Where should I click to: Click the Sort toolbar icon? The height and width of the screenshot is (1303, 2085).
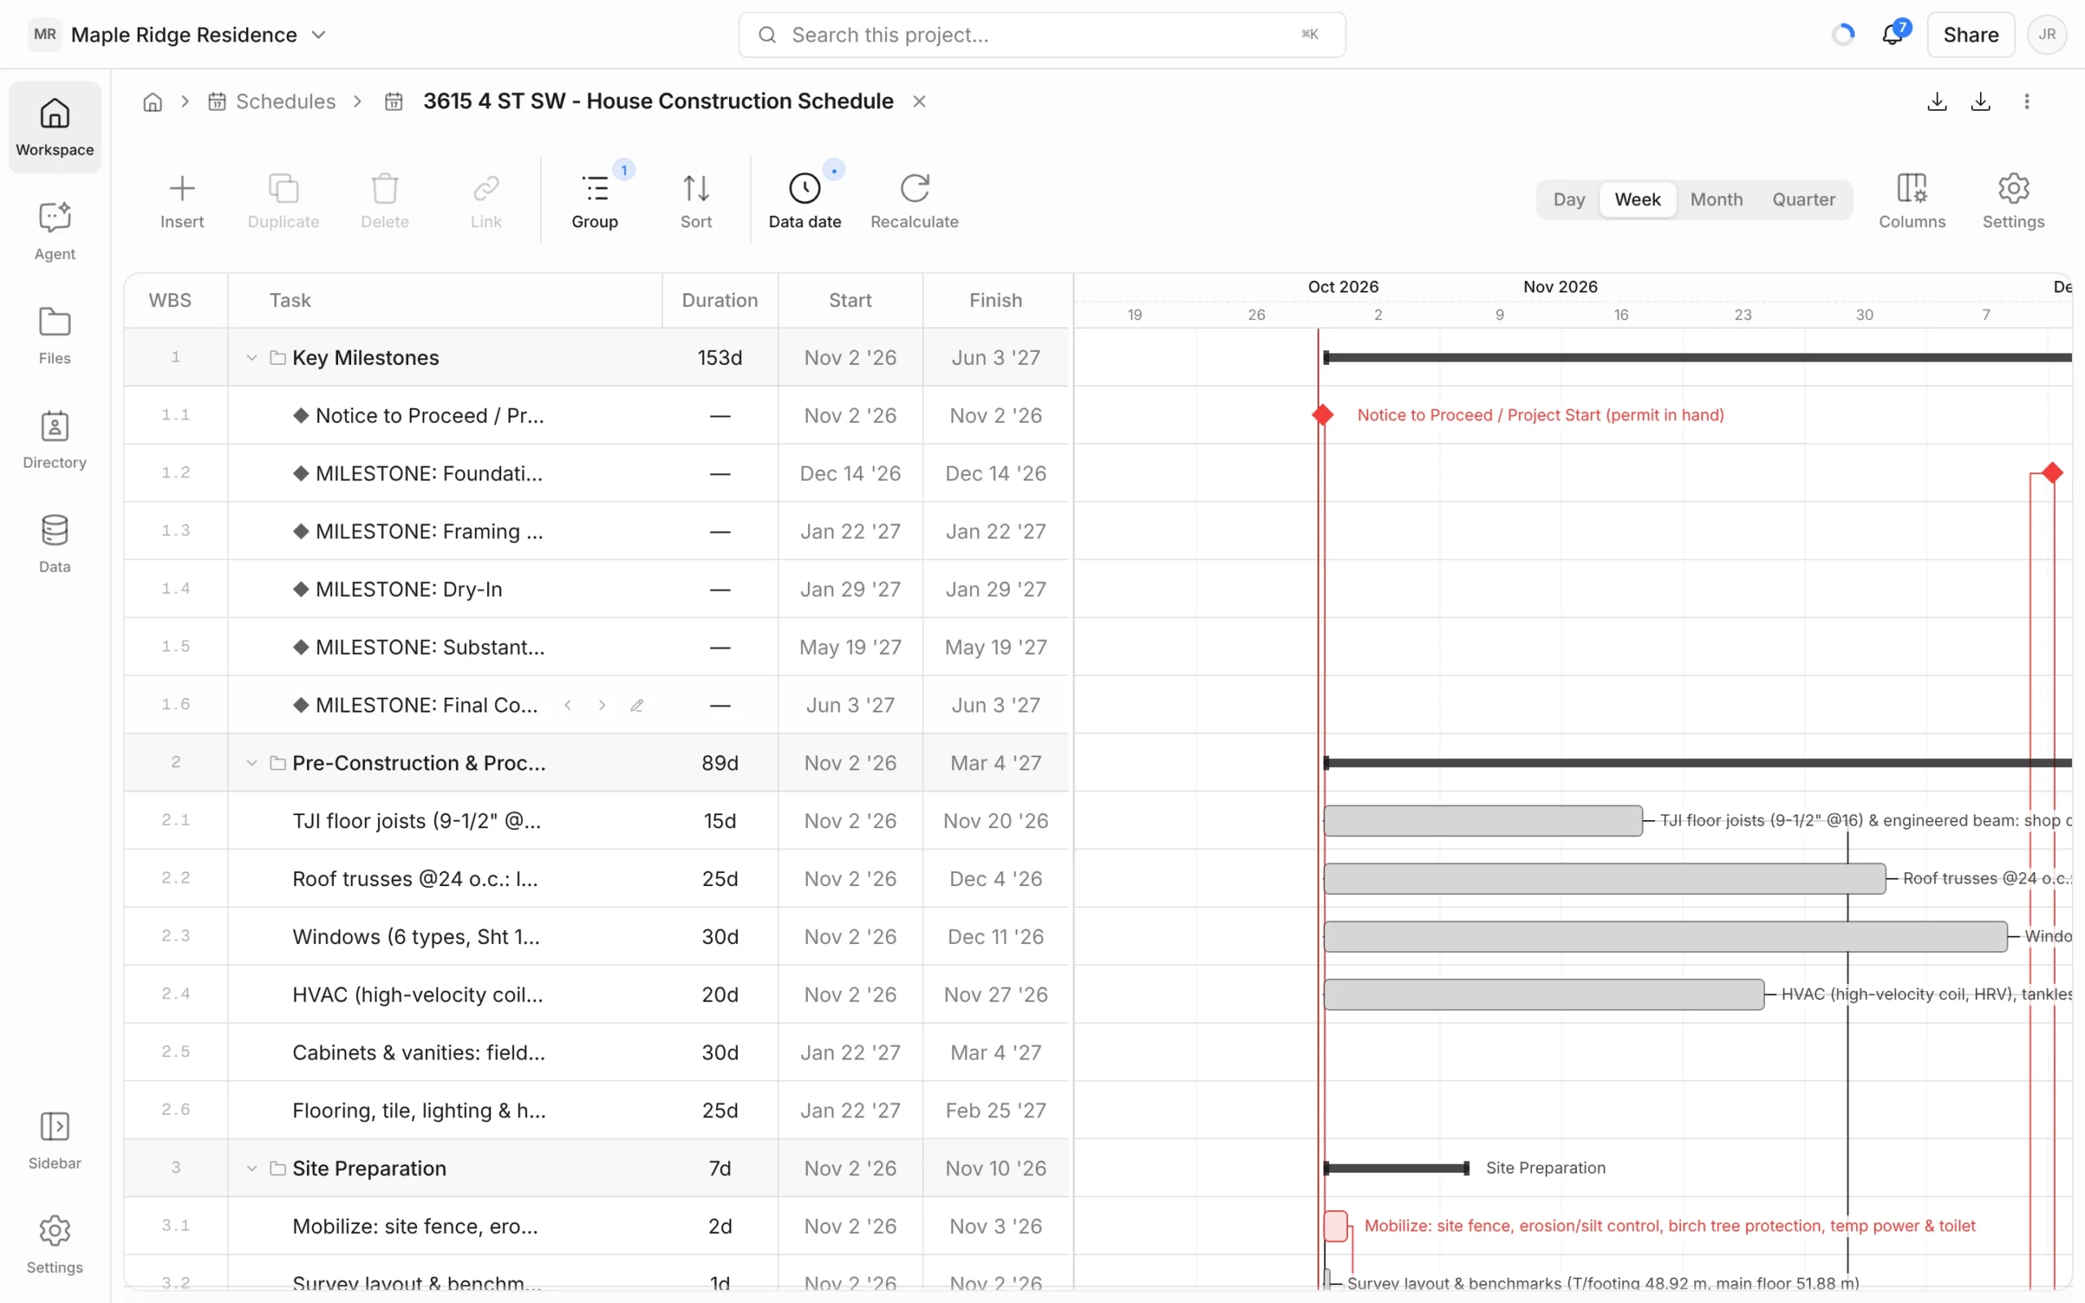[x=696, y=201]
